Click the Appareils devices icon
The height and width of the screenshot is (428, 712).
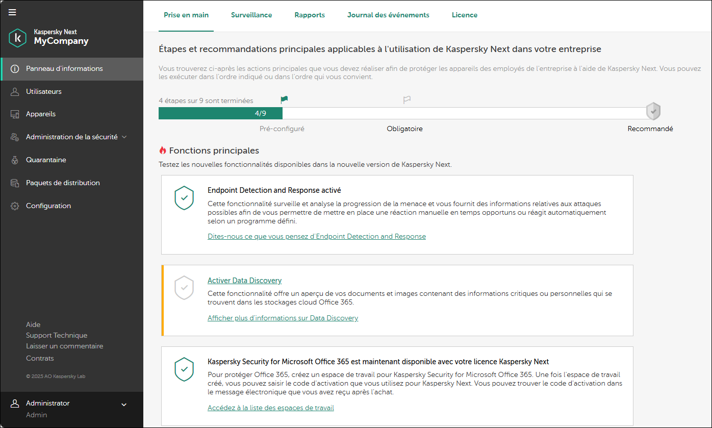tap(15, 114)
